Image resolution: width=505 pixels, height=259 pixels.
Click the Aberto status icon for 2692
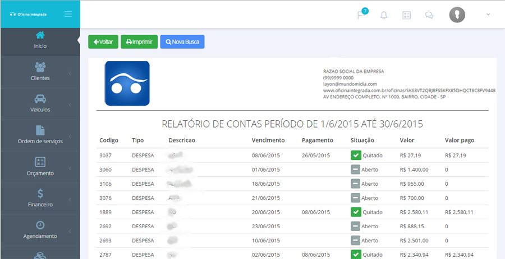click(355, 226)
